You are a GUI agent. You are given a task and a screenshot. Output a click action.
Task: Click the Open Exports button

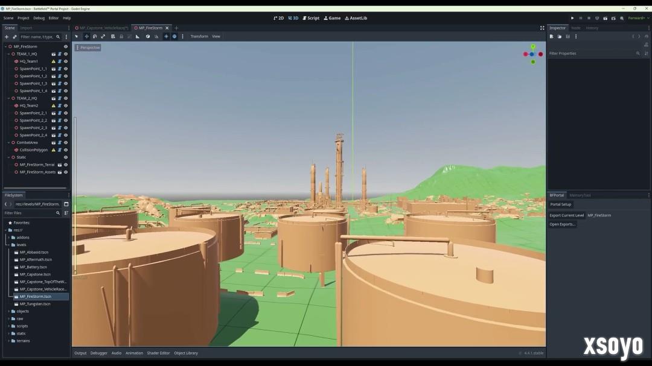(562, 224)
